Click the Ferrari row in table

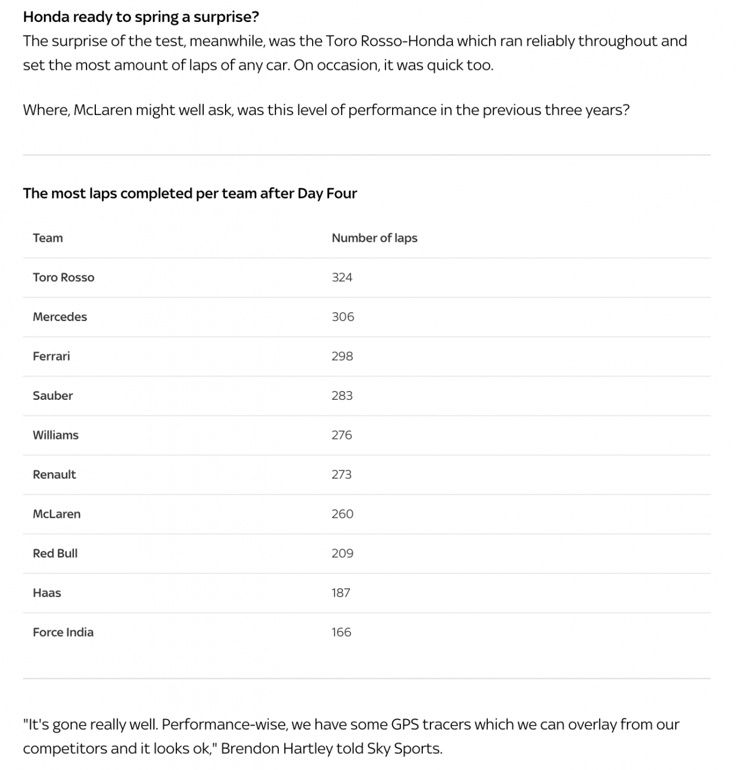(367, 357)
